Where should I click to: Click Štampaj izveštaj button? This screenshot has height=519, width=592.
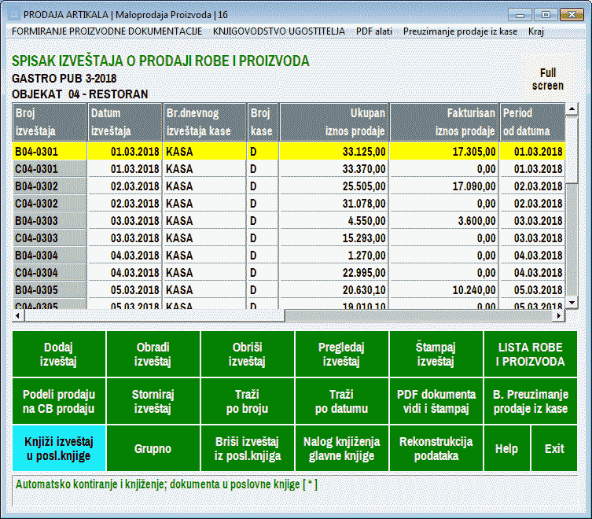click(x=436, y=354)
